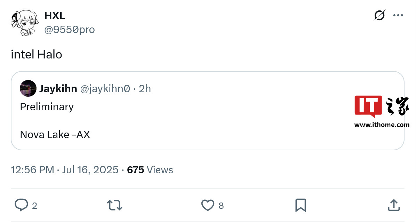416x222 pixels.
Task: Click the 2h quoted post timestamp
Action: click(x=145, y=89)
